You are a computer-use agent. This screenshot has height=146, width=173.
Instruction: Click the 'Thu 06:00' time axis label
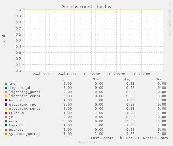(117, 74)
